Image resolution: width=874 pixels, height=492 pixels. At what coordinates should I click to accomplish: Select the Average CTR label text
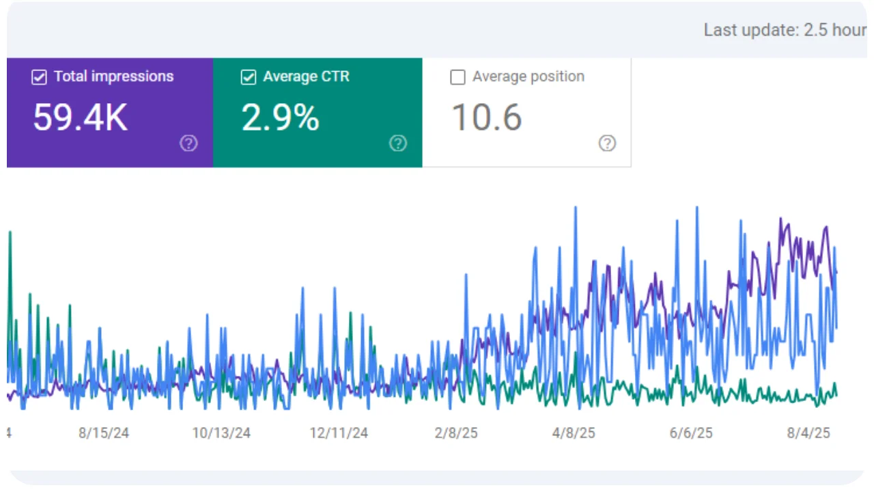point(306,77)
